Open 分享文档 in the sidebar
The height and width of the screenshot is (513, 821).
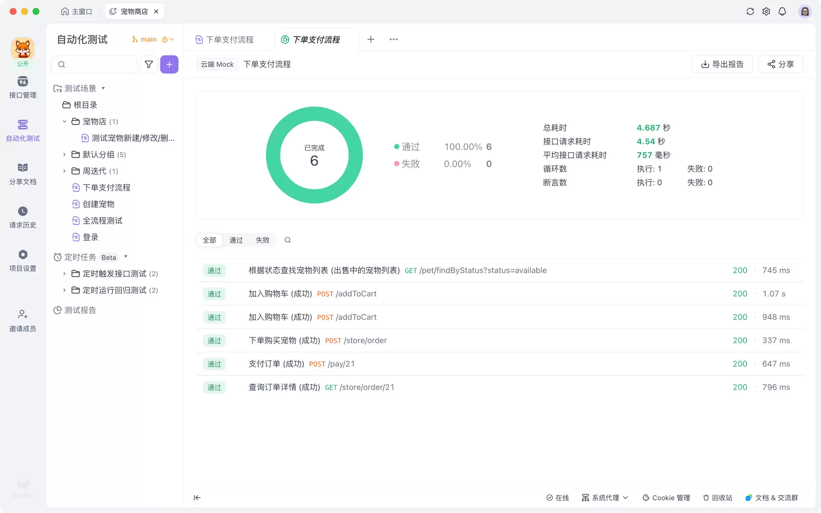tap(23, 174)
